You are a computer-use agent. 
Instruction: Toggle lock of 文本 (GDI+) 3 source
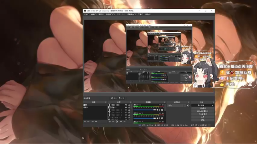pos(129,110)
